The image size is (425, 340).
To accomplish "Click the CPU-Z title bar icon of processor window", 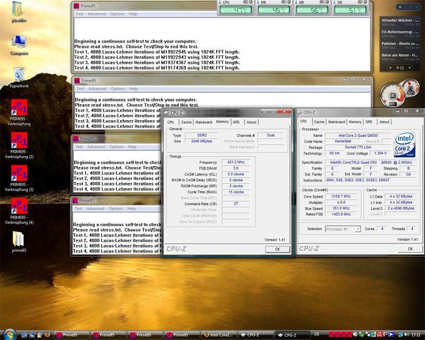I will pyautogui.click(x=300, y=112).
